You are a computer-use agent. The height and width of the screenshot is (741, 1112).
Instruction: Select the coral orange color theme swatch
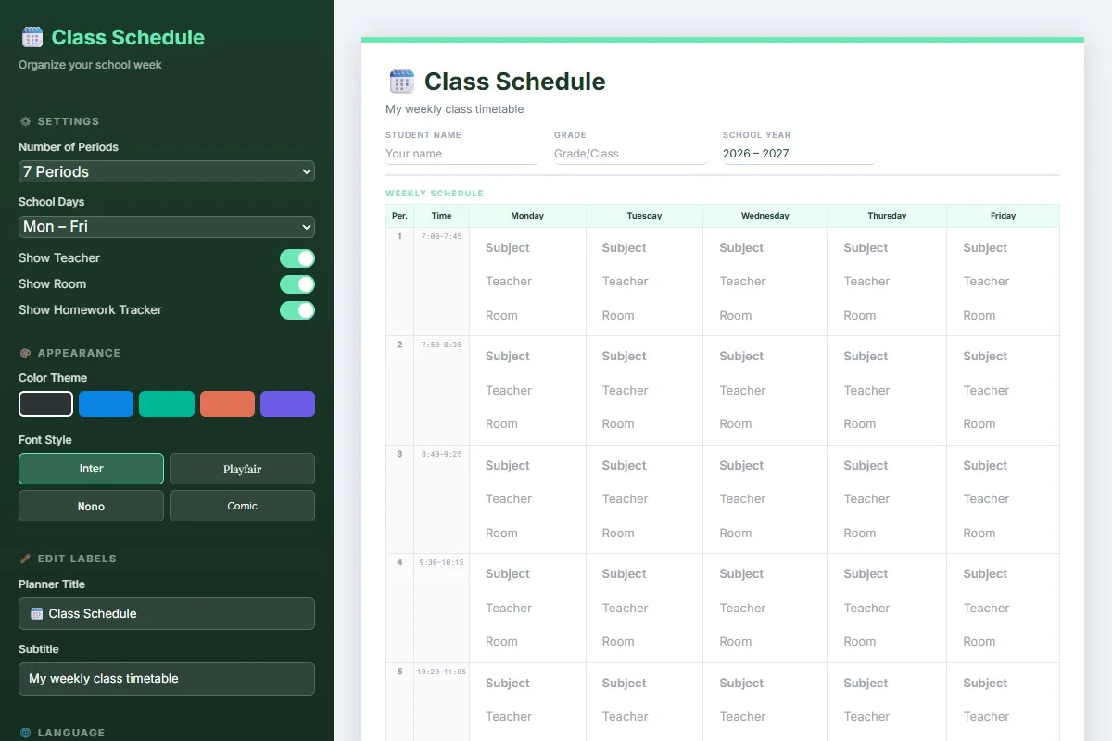pyautogui.click(x=227, y=404)
